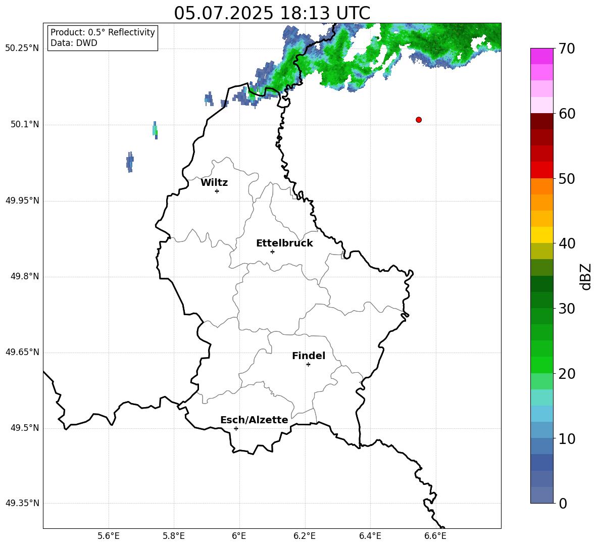
Task: Click the dark maroon swatch just below 60 dBZ
Action: [x=541, y=121]
